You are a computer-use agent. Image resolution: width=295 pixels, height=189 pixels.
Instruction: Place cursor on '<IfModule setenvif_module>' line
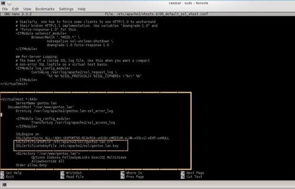(x=41, y=33)
